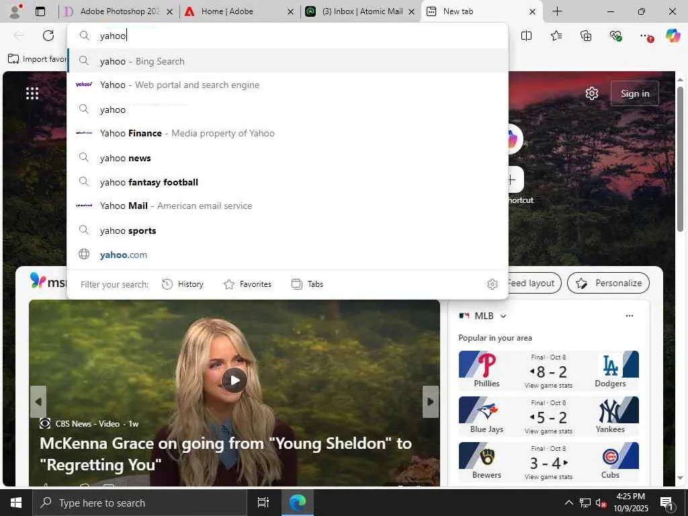Click the add new tab plus icon
Image resolution: width=688 pixels, height=516 pixels.
557,11
